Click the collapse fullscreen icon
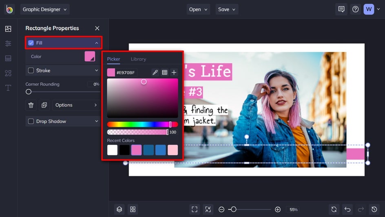This screenshot has height=217, width=385. click(208, 209)
